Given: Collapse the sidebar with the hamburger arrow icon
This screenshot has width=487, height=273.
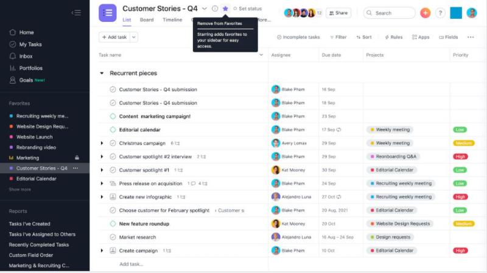Looking at the screenshot, I should tap(76, 13).
